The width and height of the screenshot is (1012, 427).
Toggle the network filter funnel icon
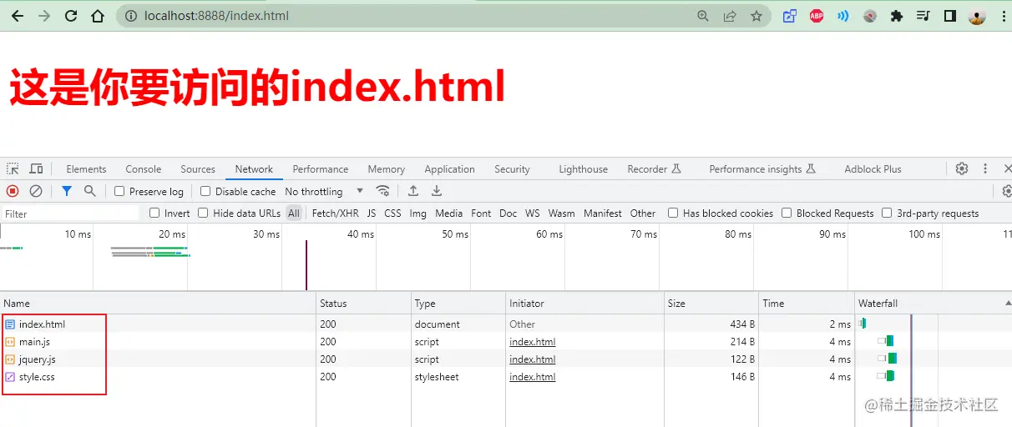(x=67, y=191)
